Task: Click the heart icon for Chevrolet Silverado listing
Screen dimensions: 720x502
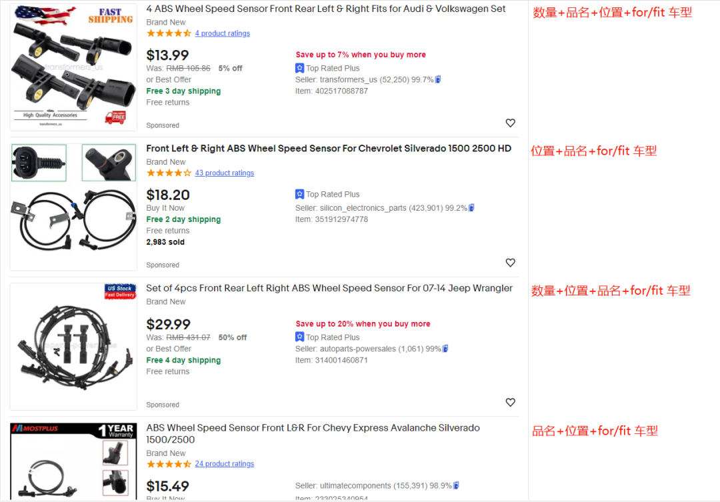Action: 510,263
